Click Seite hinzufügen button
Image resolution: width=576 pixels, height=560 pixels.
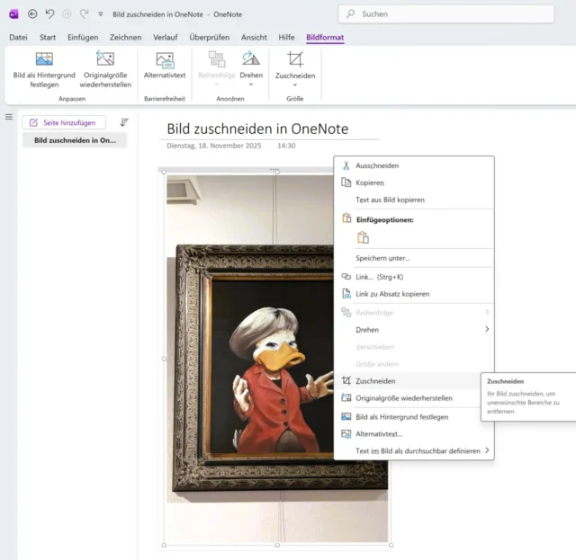pos(64,122)
